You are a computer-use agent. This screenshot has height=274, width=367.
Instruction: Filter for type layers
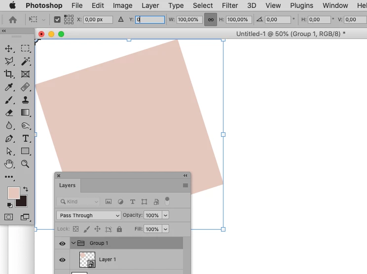click(x=133, y=201)
